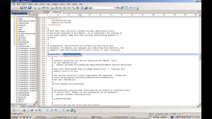This screenshot has width=212, height=119.
Task: Expand the Fresca folder node
Action: [x=14, y=27]
